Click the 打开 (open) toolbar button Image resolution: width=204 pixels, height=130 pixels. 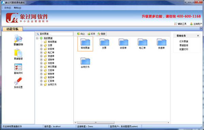point(91,34)
